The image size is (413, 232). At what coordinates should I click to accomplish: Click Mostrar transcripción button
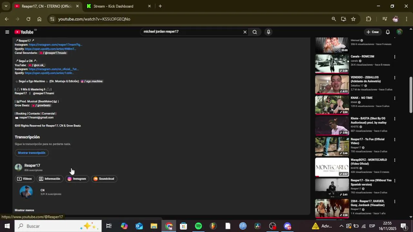[x=32, y=153]
